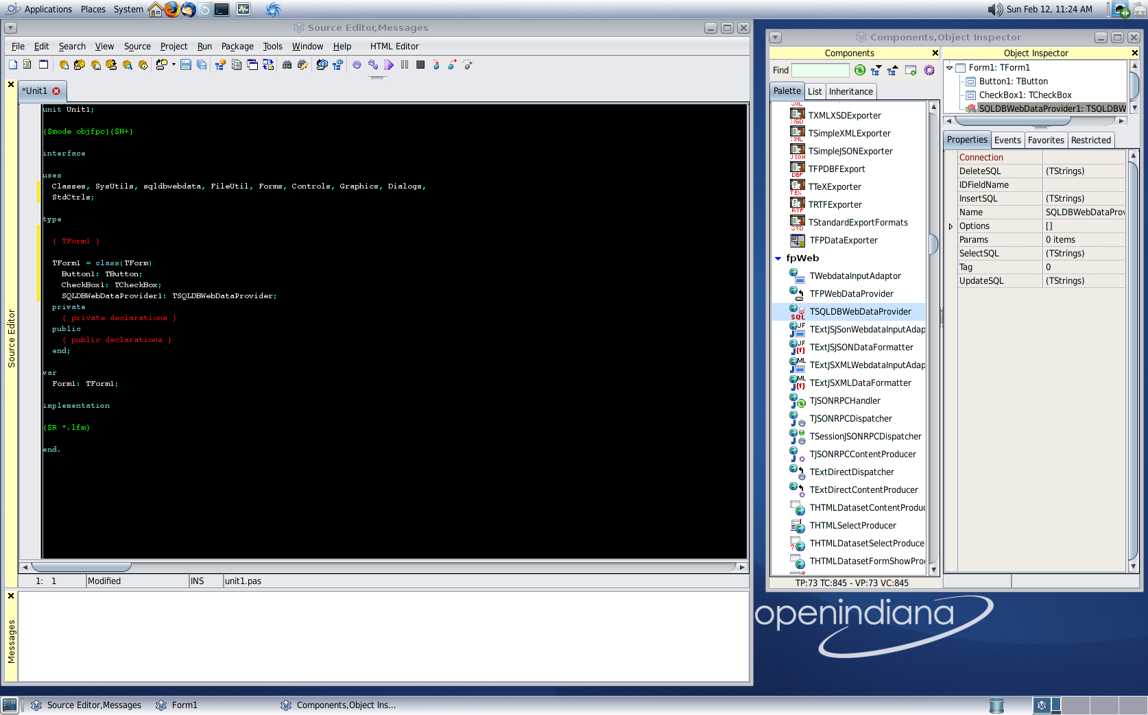Screen dimensions: 1148x715
Task: Click the blue floppy Save icon
Action: pos(185,64)
